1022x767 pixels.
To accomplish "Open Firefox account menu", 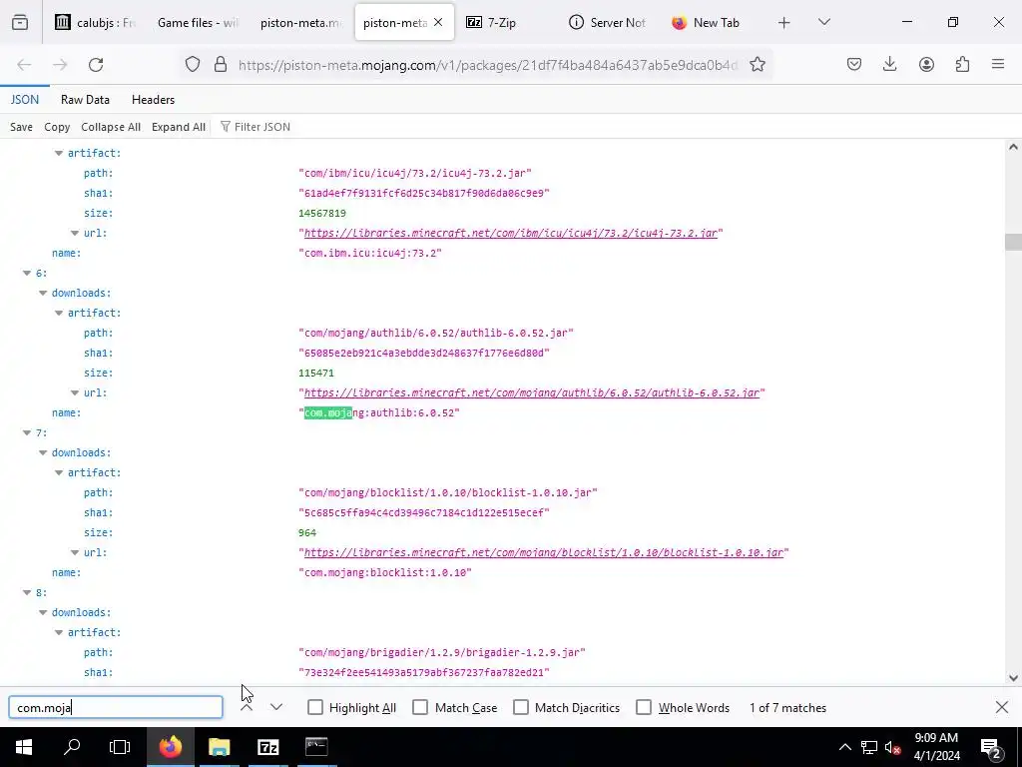I will [926, 65].
